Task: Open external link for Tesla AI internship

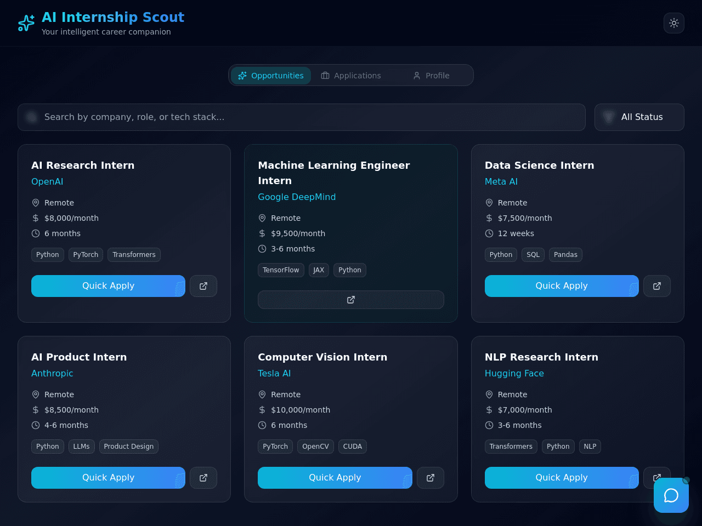Action: [x=431, y=478]
